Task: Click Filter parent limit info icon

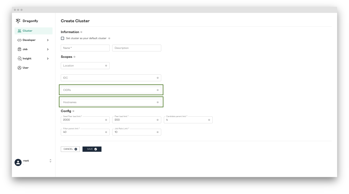Action: (106, 132)
